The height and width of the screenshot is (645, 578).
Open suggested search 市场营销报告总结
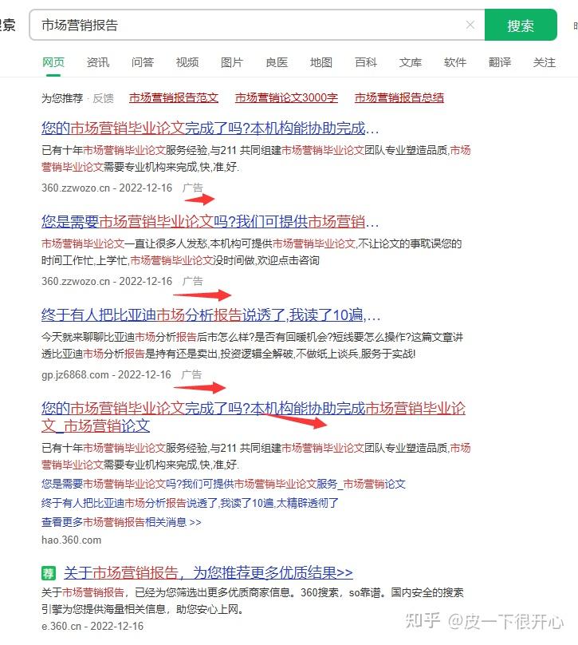(x=399, y=98)
